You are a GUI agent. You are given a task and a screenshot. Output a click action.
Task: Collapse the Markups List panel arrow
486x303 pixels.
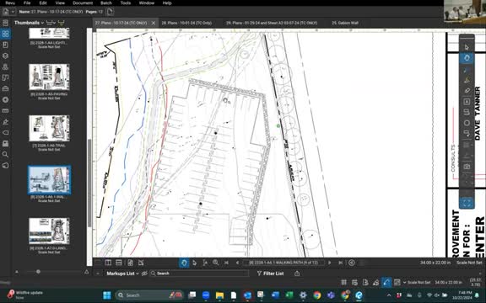coord(98,274)
